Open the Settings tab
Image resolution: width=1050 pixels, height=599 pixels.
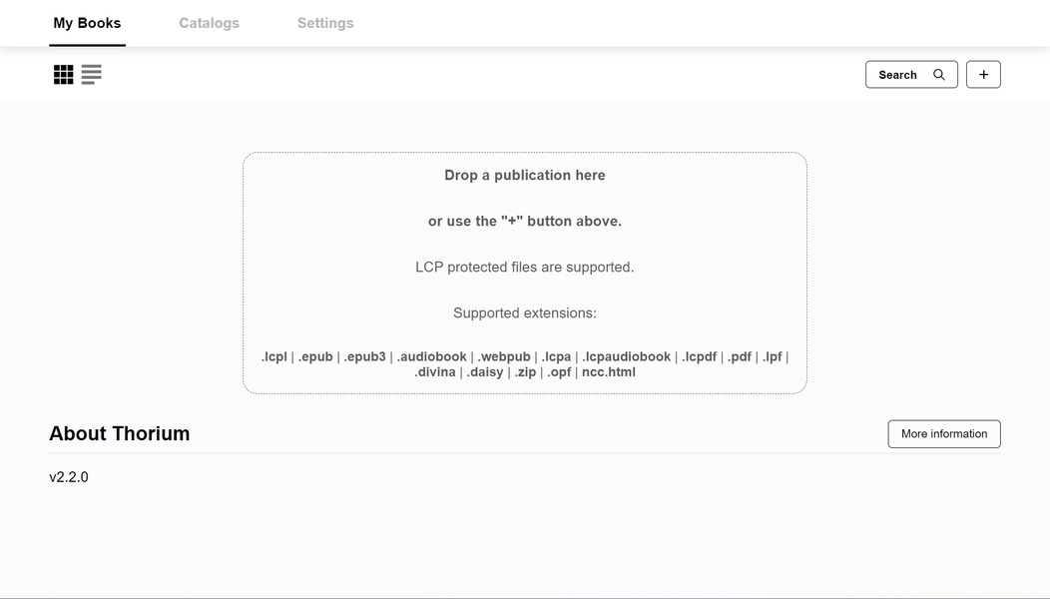tap(325, 23)
